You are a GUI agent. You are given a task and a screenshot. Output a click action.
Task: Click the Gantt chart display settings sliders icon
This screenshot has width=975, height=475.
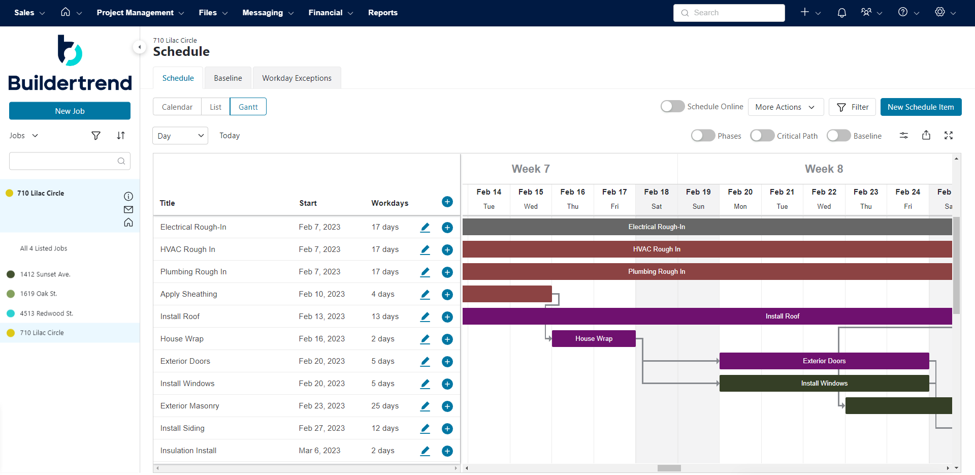coord(904,135)
